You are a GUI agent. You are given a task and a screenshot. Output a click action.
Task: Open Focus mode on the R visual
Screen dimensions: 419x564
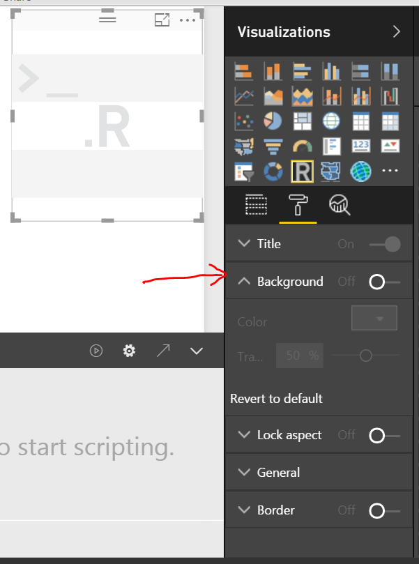tap(162, 20)
